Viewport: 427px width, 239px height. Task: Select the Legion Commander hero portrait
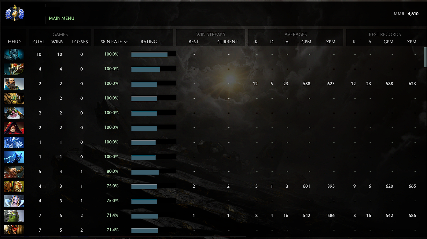click(x=14, y=69)
